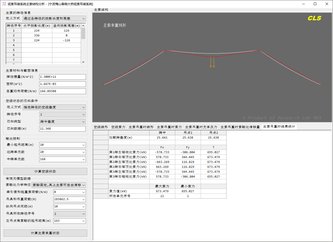This screenshot has width=333, height=242.
Task: Click the 竖向投影高差(m) column header
Action: click(x=67, y=26)
